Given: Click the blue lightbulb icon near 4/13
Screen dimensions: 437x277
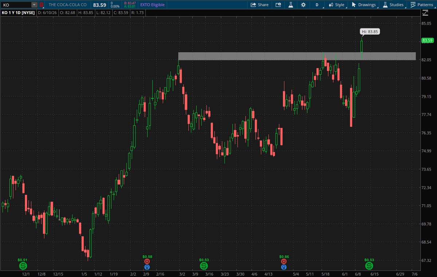Looking at the screenshot, I should (x=284, y=267).
